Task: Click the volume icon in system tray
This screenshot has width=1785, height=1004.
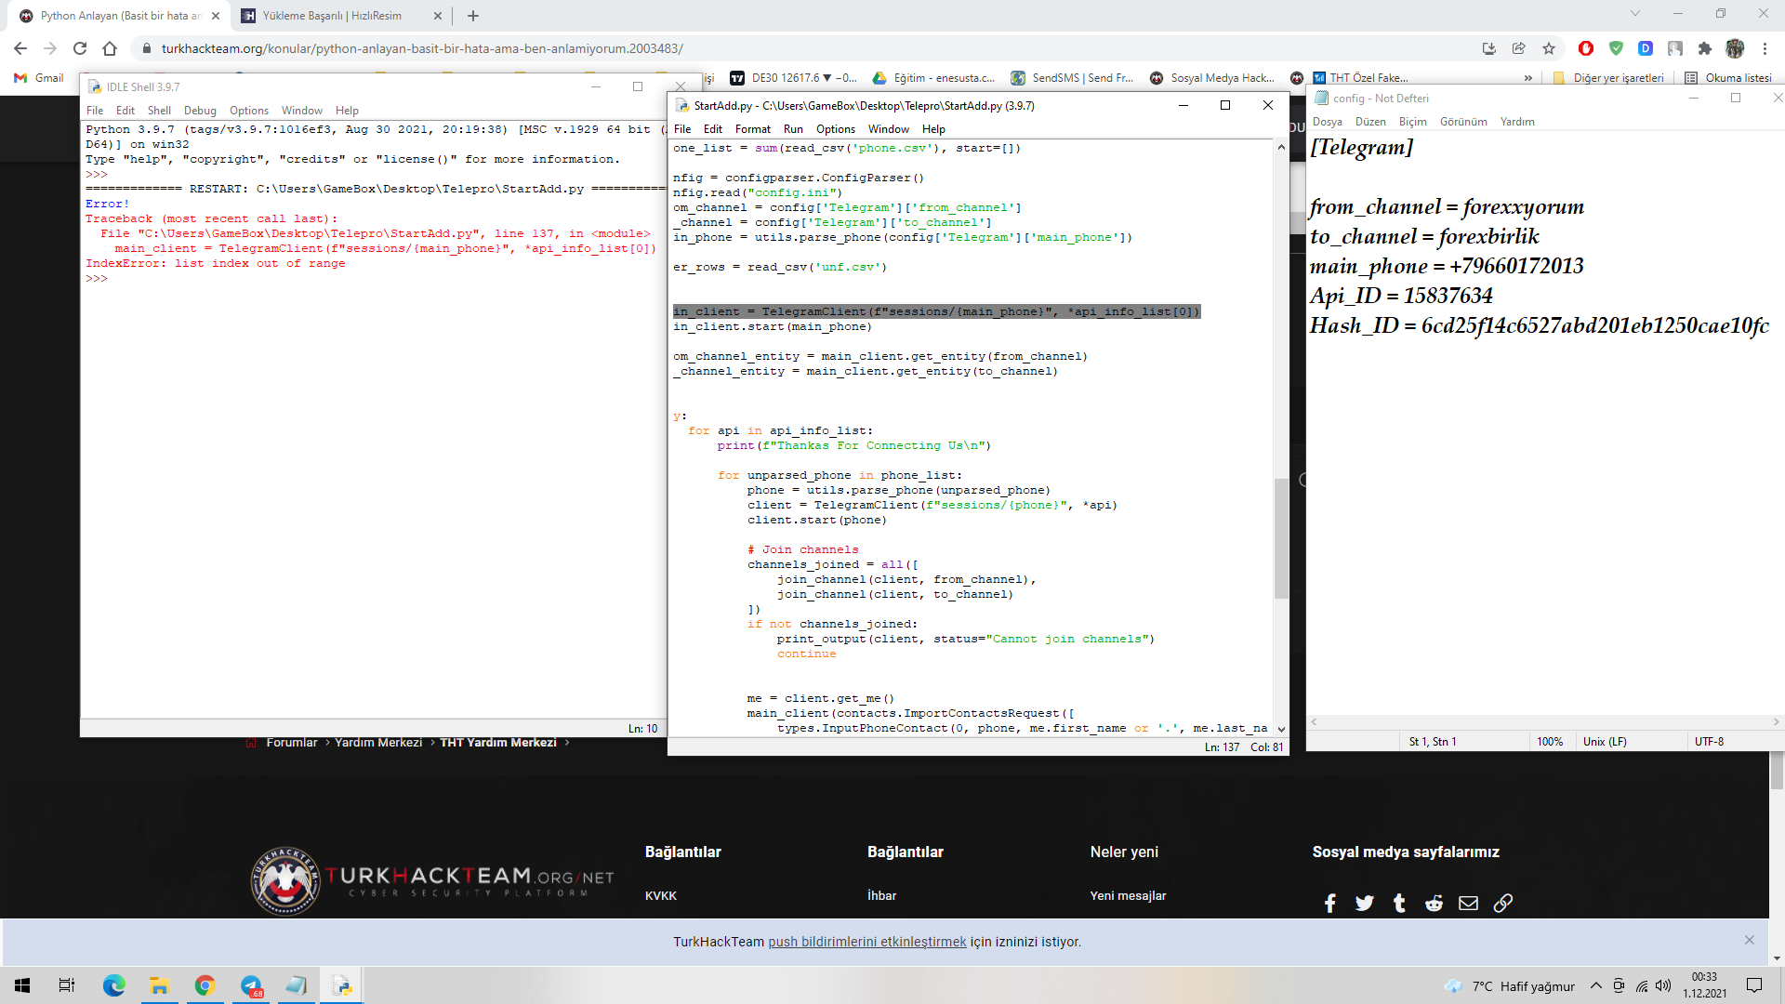Action: (1663, 985)
